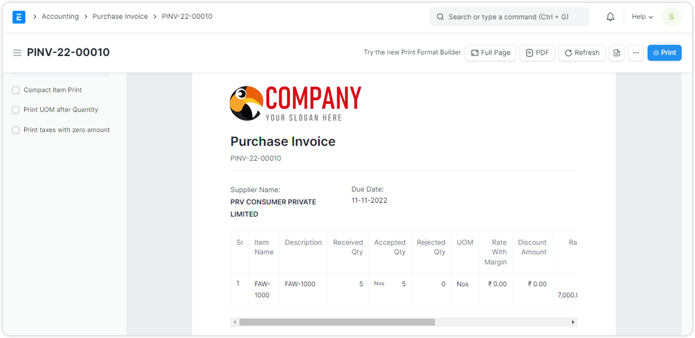This screenshot has width=695, height=338.
Task: Click the Company toucan logo image
Action: click(x=296, y=103)
